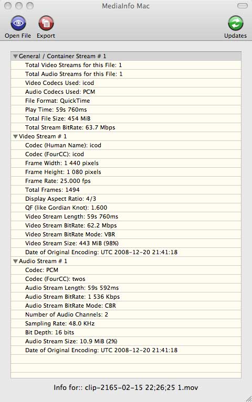Collapse the Video Stream # 1 section
Viewport: 252px width, 402px height.
click(15, 136)
